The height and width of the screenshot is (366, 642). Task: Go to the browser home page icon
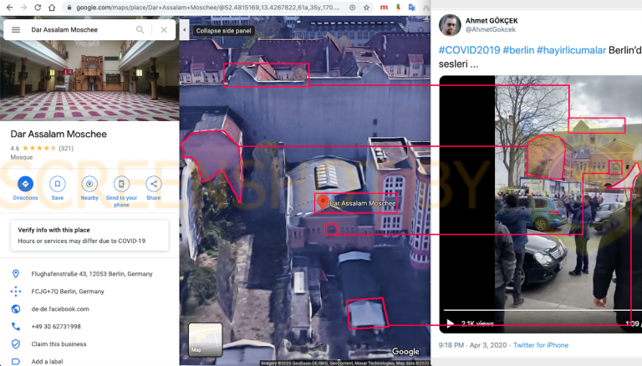(52, 8)
